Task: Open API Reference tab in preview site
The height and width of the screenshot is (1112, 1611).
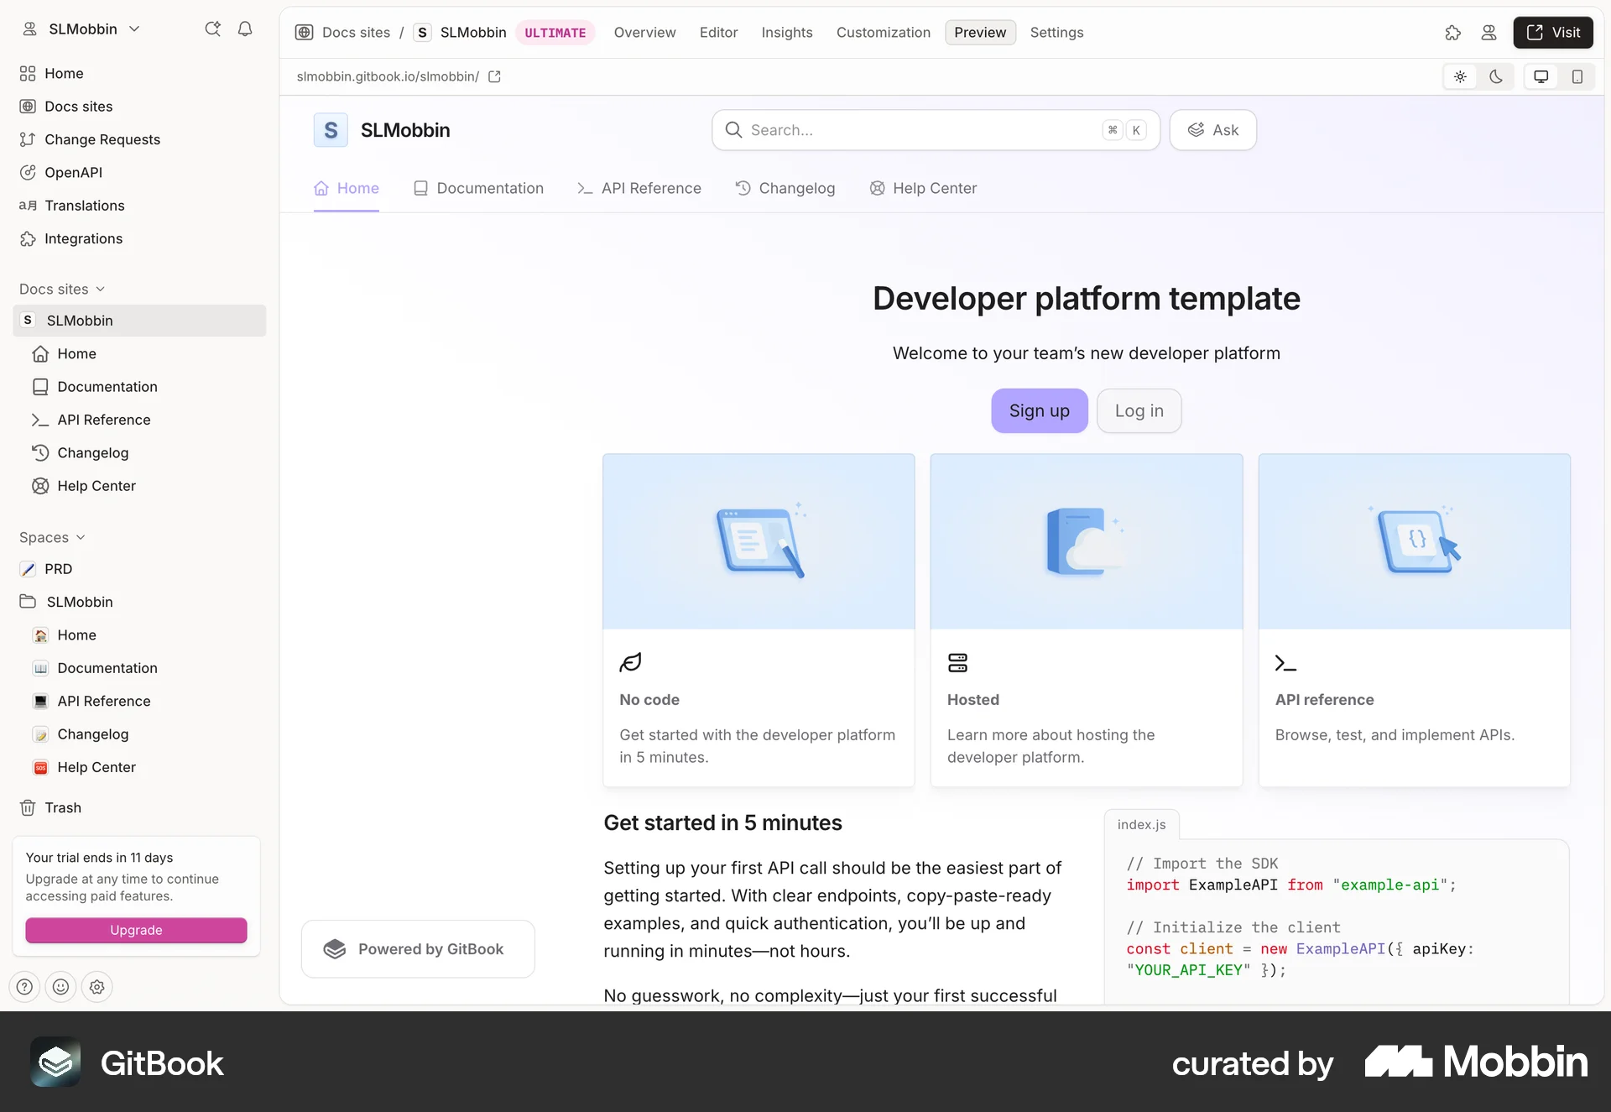Action: [x=639, y=189]
